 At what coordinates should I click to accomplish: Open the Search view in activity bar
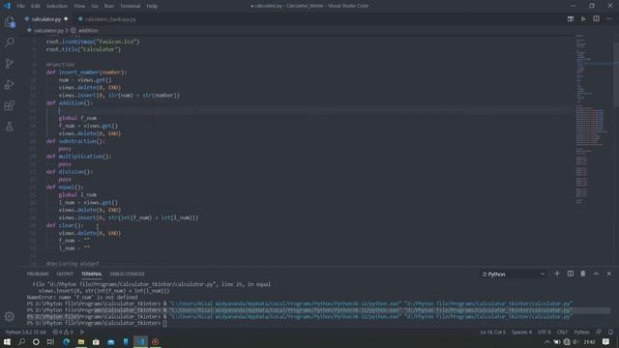coord(10,43)
